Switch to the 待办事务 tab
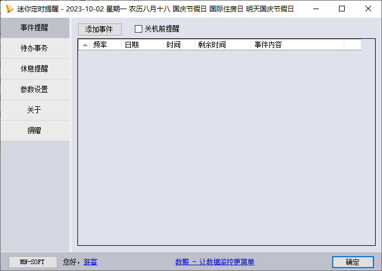The width and height of the screenshot is (382, 271). 34,49
